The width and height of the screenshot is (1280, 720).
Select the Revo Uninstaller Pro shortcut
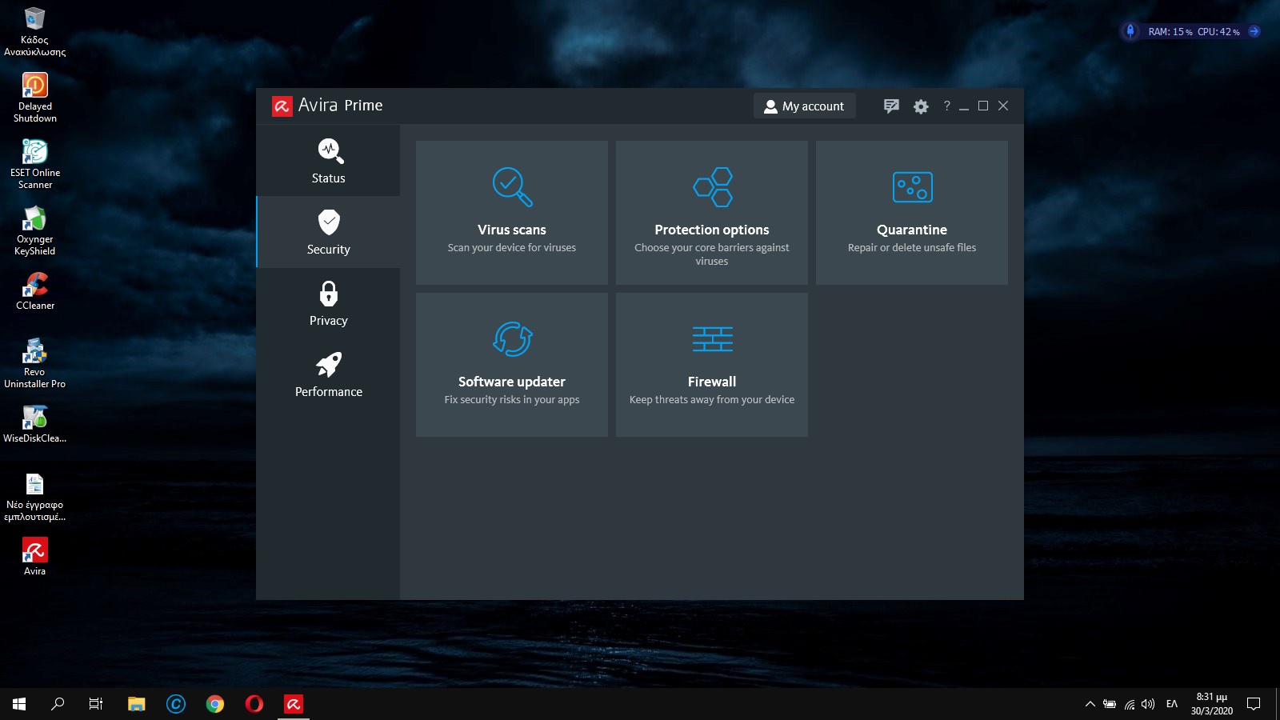point(34,363)
